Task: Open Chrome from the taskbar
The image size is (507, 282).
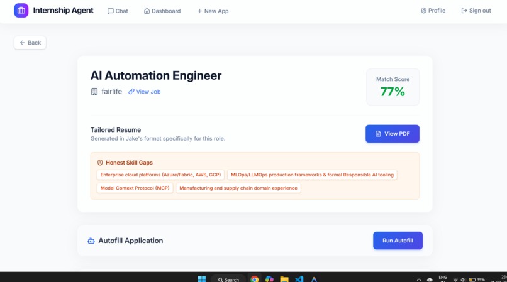Action: [255, 279]
